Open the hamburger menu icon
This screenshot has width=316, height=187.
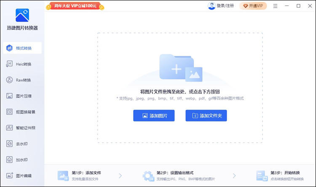pos(275,6)
